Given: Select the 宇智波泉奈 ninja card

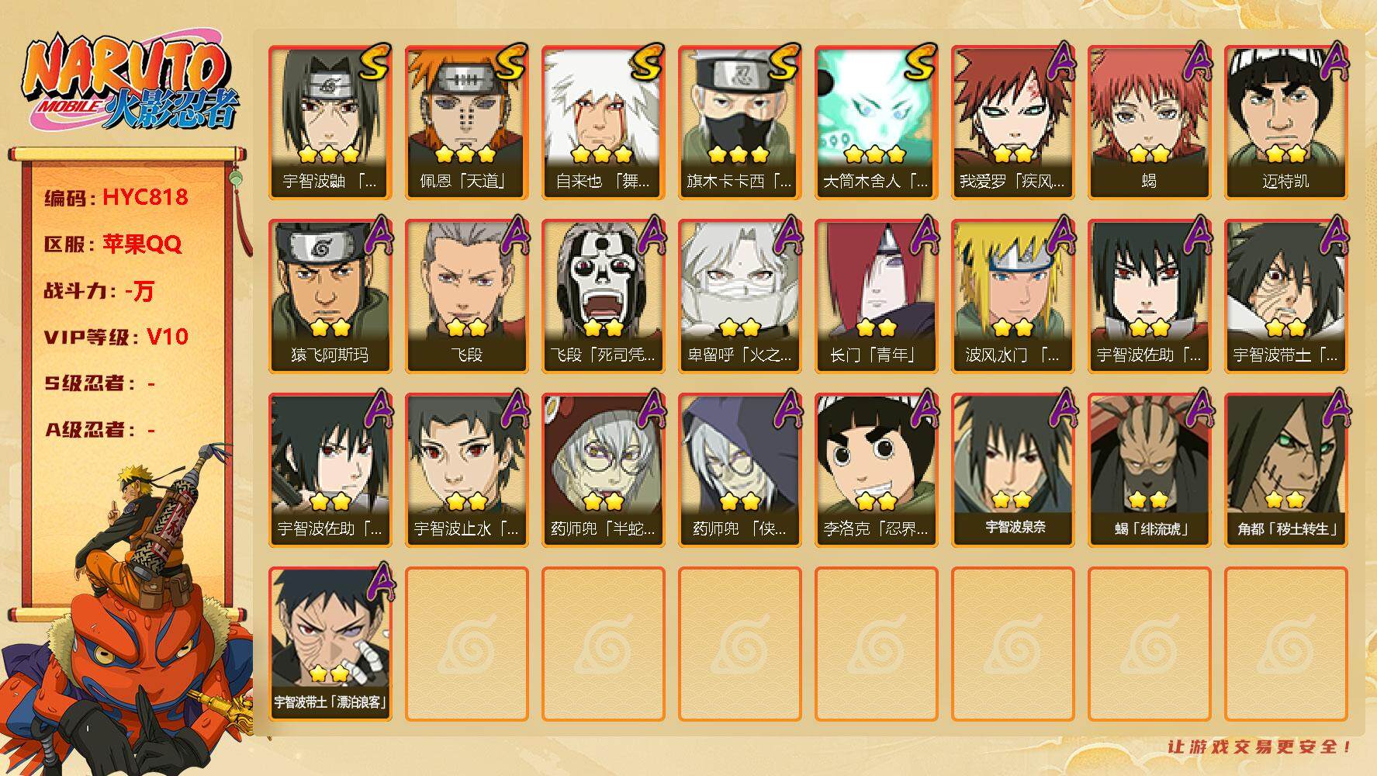Looking at the screenshot, I should tap(1012, 470).
